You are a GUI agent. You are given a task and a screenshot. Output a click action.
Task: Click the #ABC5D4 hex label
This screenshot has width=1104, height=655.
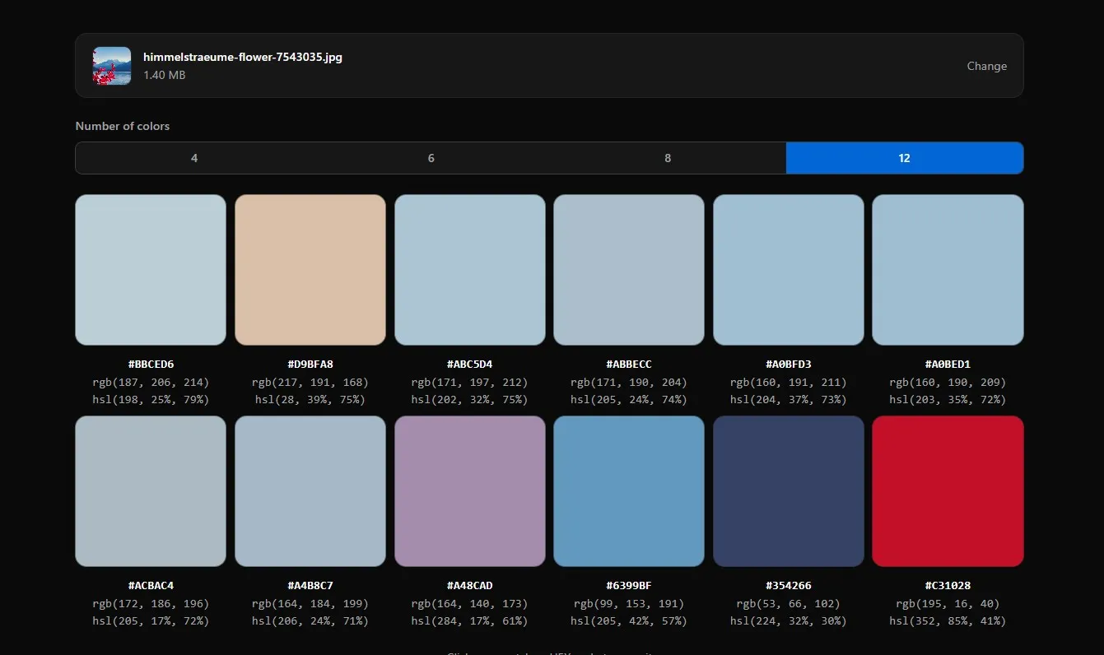470,364
